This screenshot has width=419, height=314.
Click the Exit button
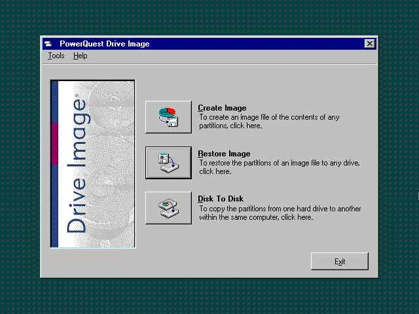tap(340, 261)
